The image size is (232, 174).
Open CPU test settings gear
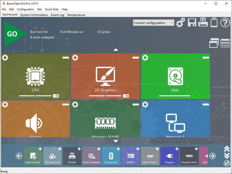pos(5,58)
